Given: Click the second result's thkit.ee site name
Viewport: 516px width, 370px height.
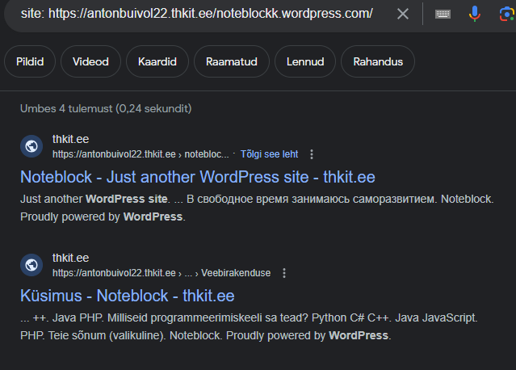Looking at the screenshot, I should coord(71,258).
